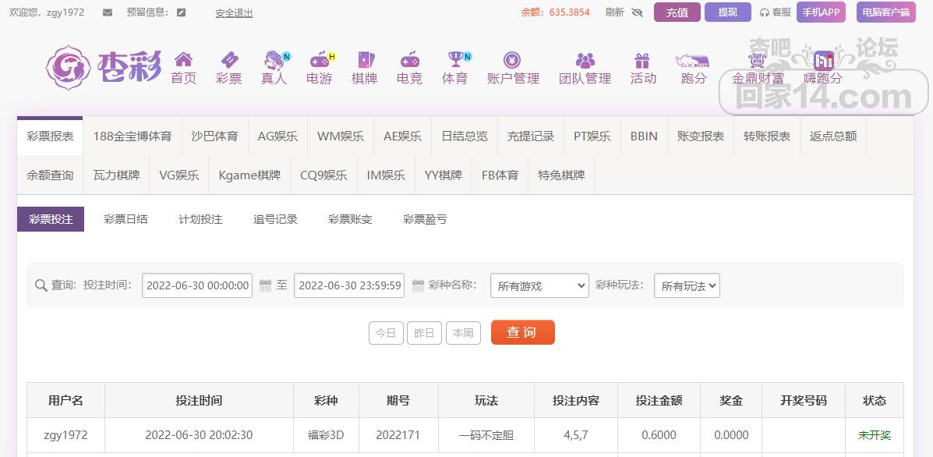Viewport: 933px width, 457px height.
Task: Select the 昨日 quick date button
Action: pos(423,333)
